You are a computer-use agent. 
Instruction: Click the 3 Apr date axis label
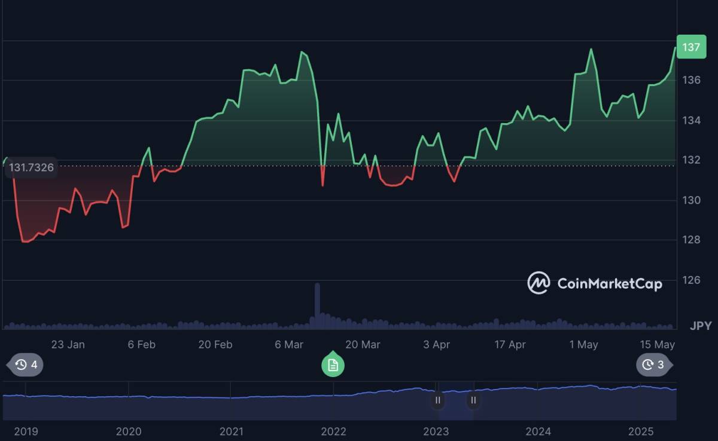[x=436, y=345]
